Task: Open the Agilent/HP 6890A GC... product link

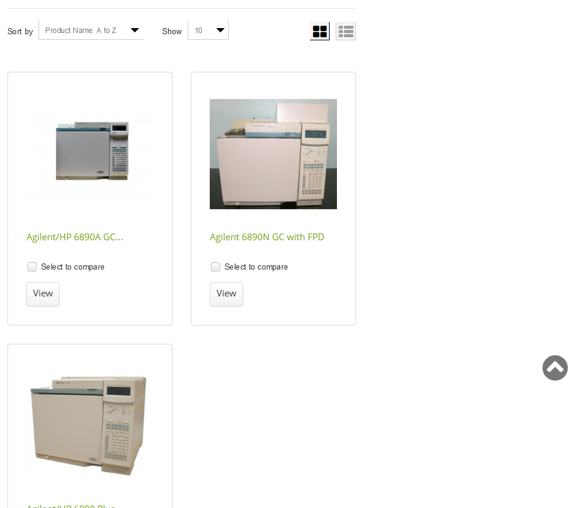Action: point(75,237)
